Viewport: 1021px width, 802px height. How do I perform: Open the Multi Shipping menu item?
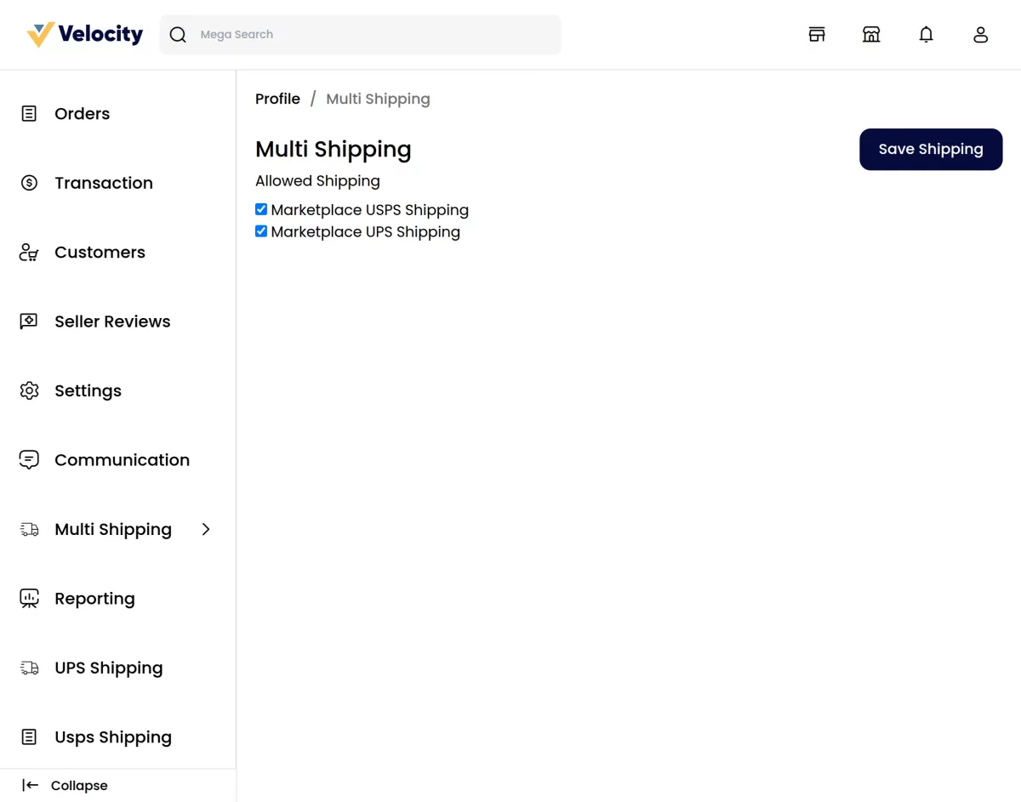coord(112,529)
